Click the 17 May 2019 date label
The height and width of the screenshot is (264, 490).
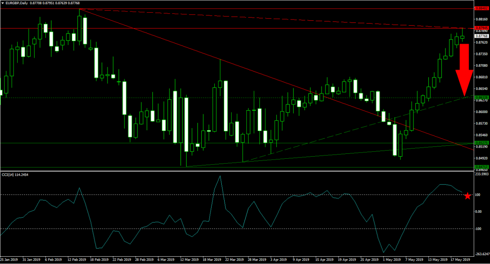click(x=460, y=260)
